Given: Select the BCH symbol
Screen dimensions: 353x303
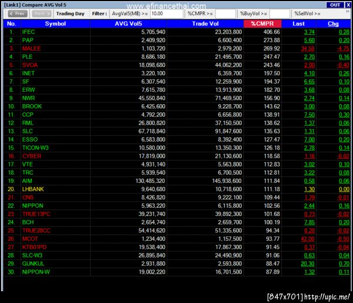Looking at the screenshot, I should tap(28, 222).
